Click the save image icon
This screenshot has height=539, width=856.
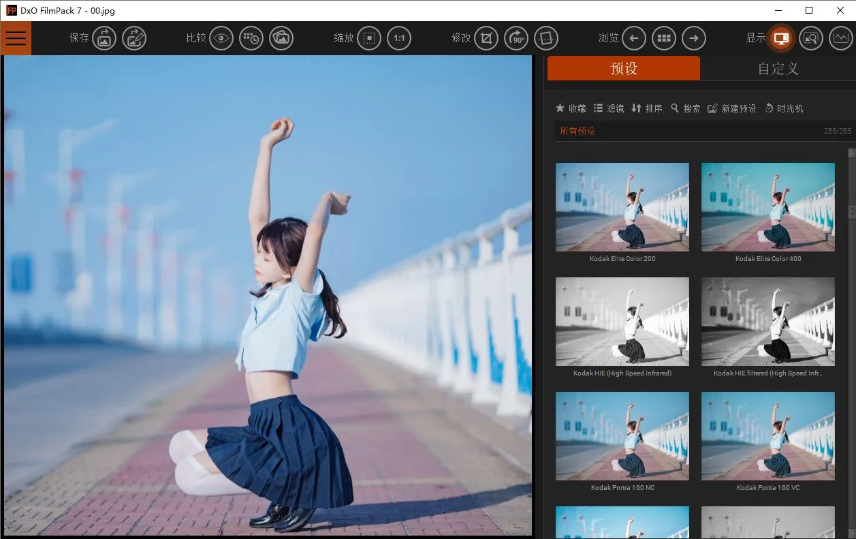pyautogui.click(x=104, y=38)
